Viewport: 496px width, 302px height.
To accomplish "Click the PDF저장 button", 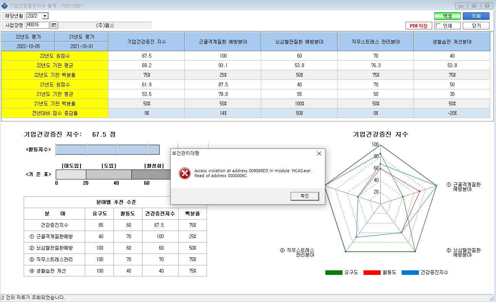I will 418,26.
